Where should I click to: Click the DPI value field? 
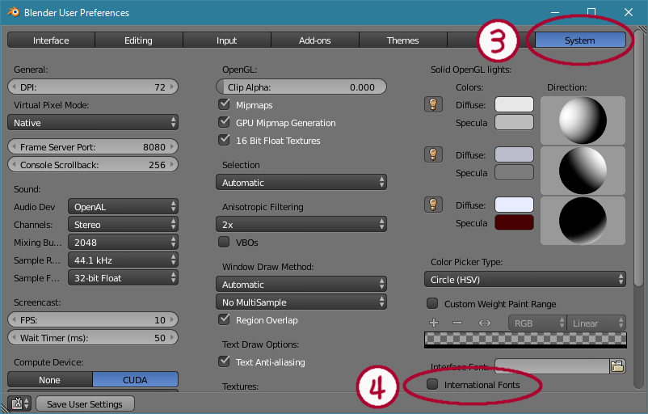tap(92, 87)
